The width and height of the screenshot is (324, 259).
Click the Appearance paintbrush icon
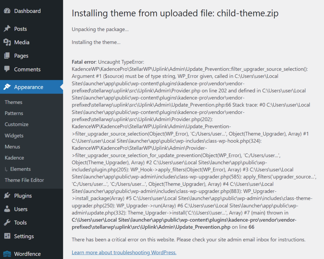[7, 87]
